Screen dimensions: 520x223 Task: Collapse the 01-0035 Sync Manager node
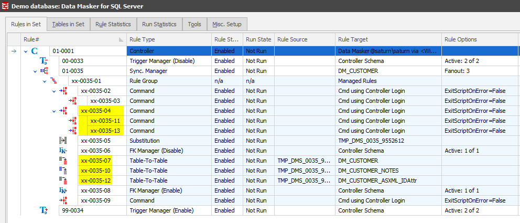pos(35,71)
